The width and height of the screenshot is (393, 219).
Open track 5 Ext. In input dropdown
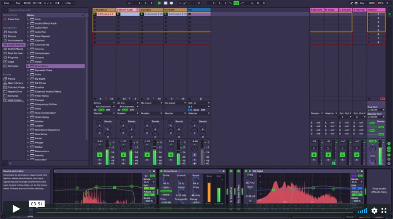(x=199, y=103)
